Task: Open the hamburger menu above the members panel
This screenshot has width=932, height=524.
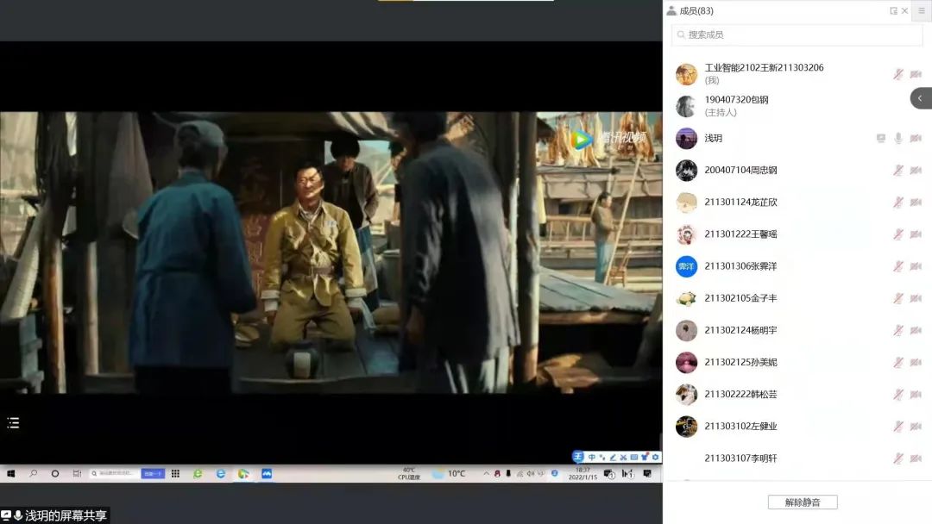Action: 922,10
